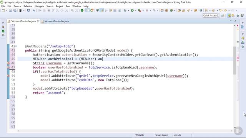Expand the Run configurations dropdown arrow

tap(136, 10)
